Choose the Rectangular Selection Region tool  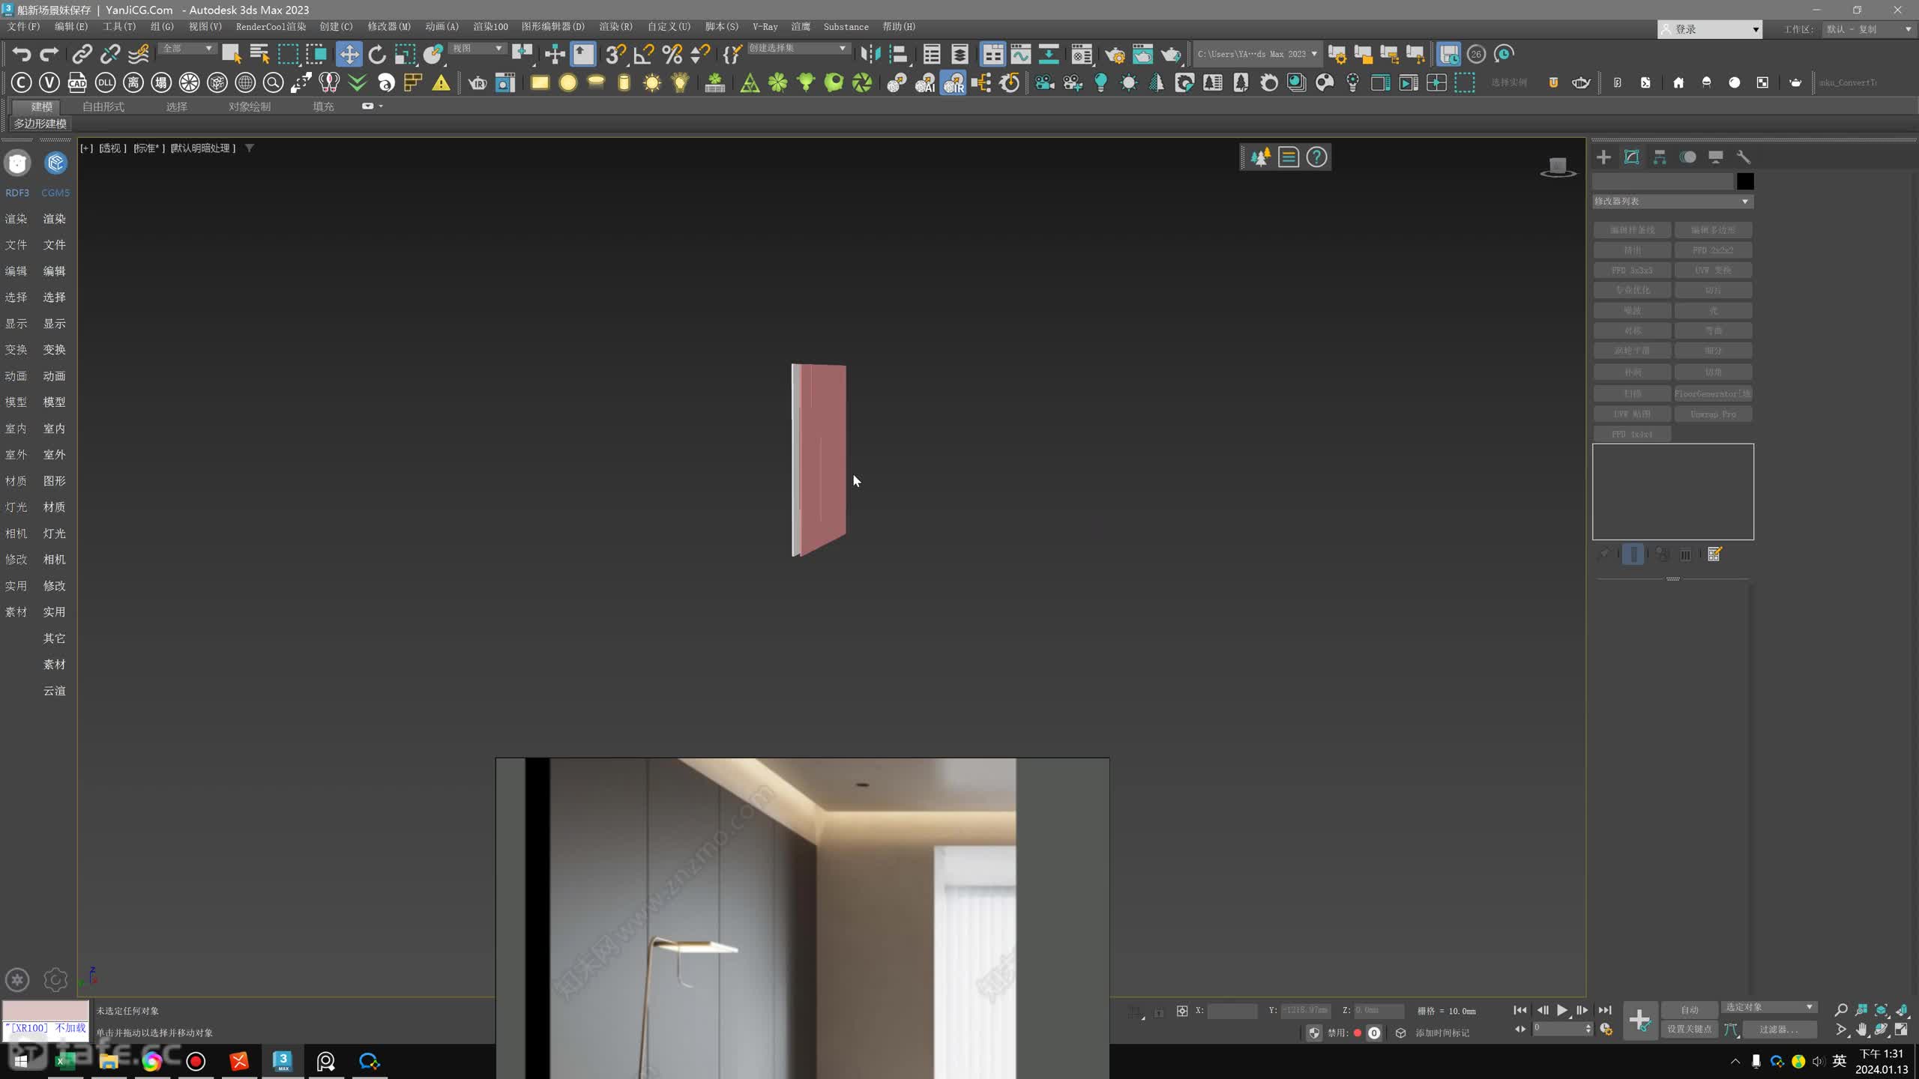[288, 54]
